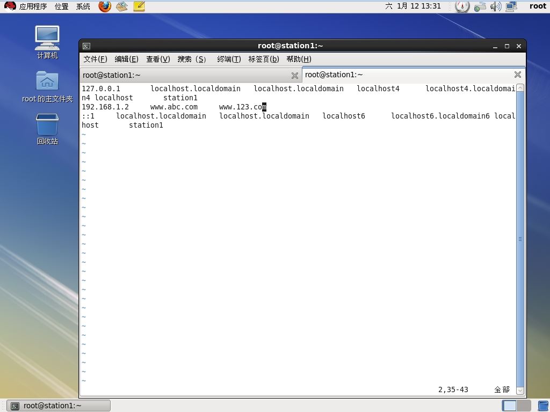
Task: Switch to second workspace in switcher
Action: pos(524,406)
